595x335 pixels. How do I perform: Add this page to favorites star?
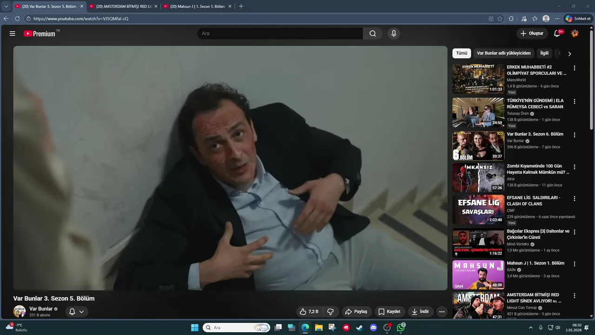pyautogui.click(x=500, y=19)
